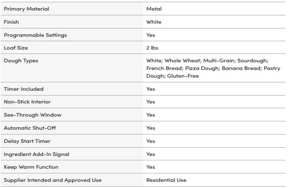Click the Programmable Settings label
The height and width of the screenshot is (188, 292).
pos(35,35)
